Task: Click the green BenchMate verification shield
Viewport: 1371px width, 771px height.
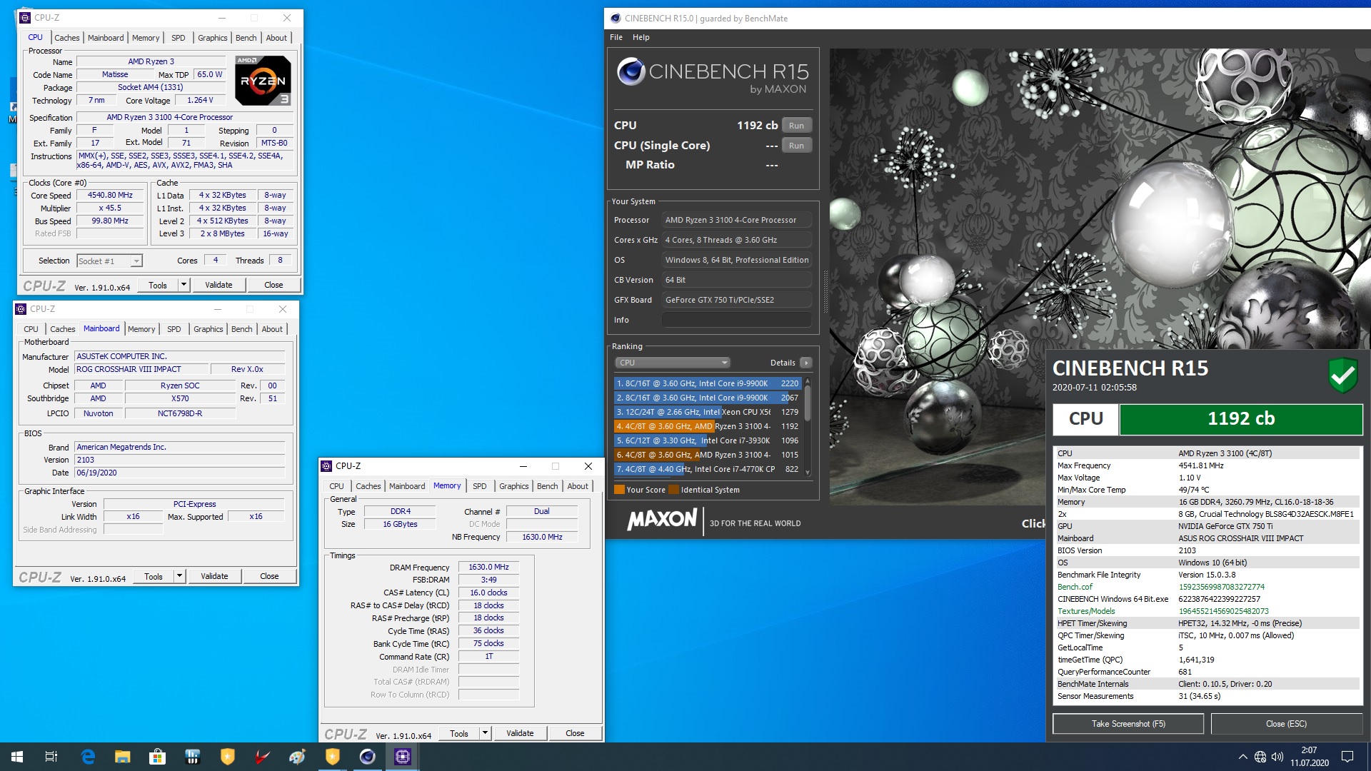Action: click(1342, 375)
